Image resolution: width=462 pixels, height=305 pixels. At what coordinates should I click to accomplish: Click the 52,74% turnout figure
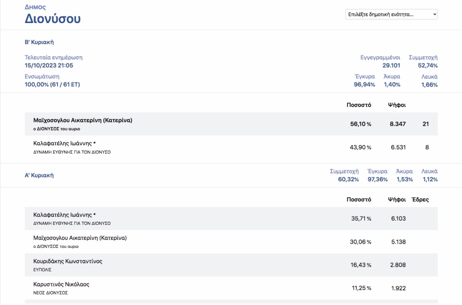tap(427, 66)
